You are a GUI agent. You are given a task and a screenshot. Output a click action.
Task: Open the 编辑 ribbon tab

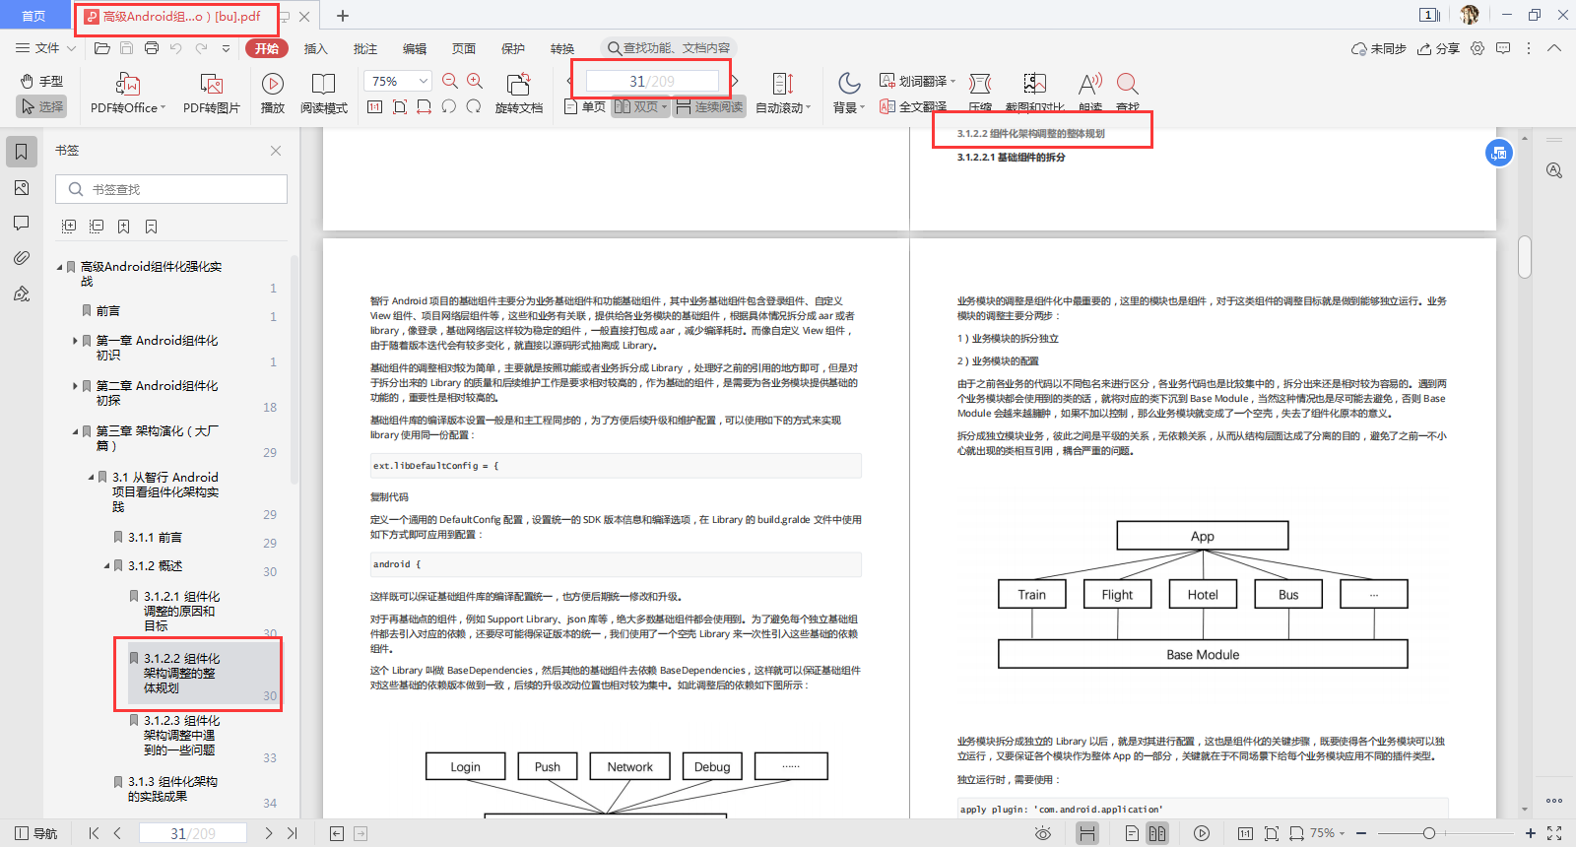pyautogui.click(x=415, y=48)
